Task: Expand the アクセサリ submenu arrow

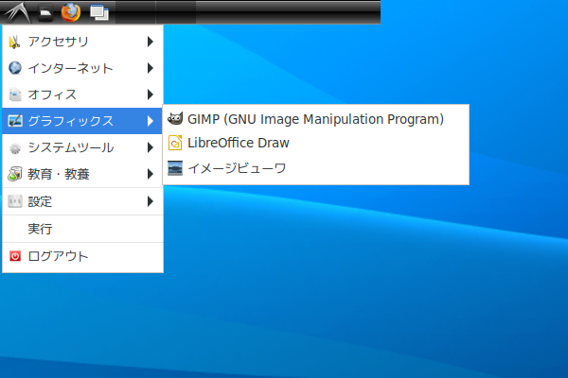Action: tap(151, 42)
